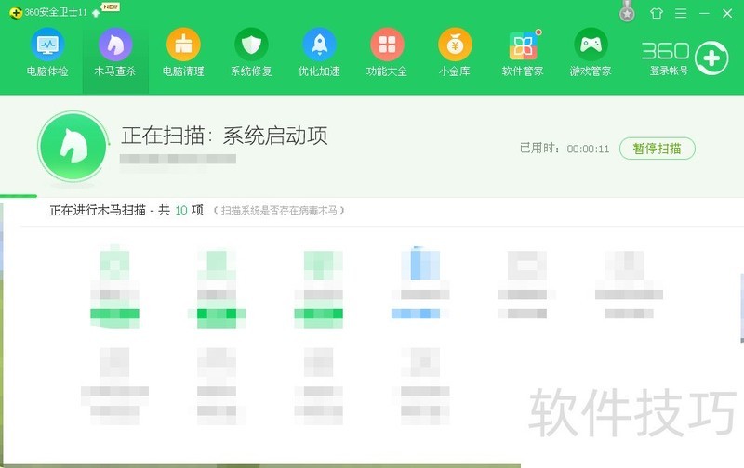Image resolution: width=744 pixels, height=468 pixels.
Task: Click the 360 login plus icon
Action: click(x=711, y=58)
